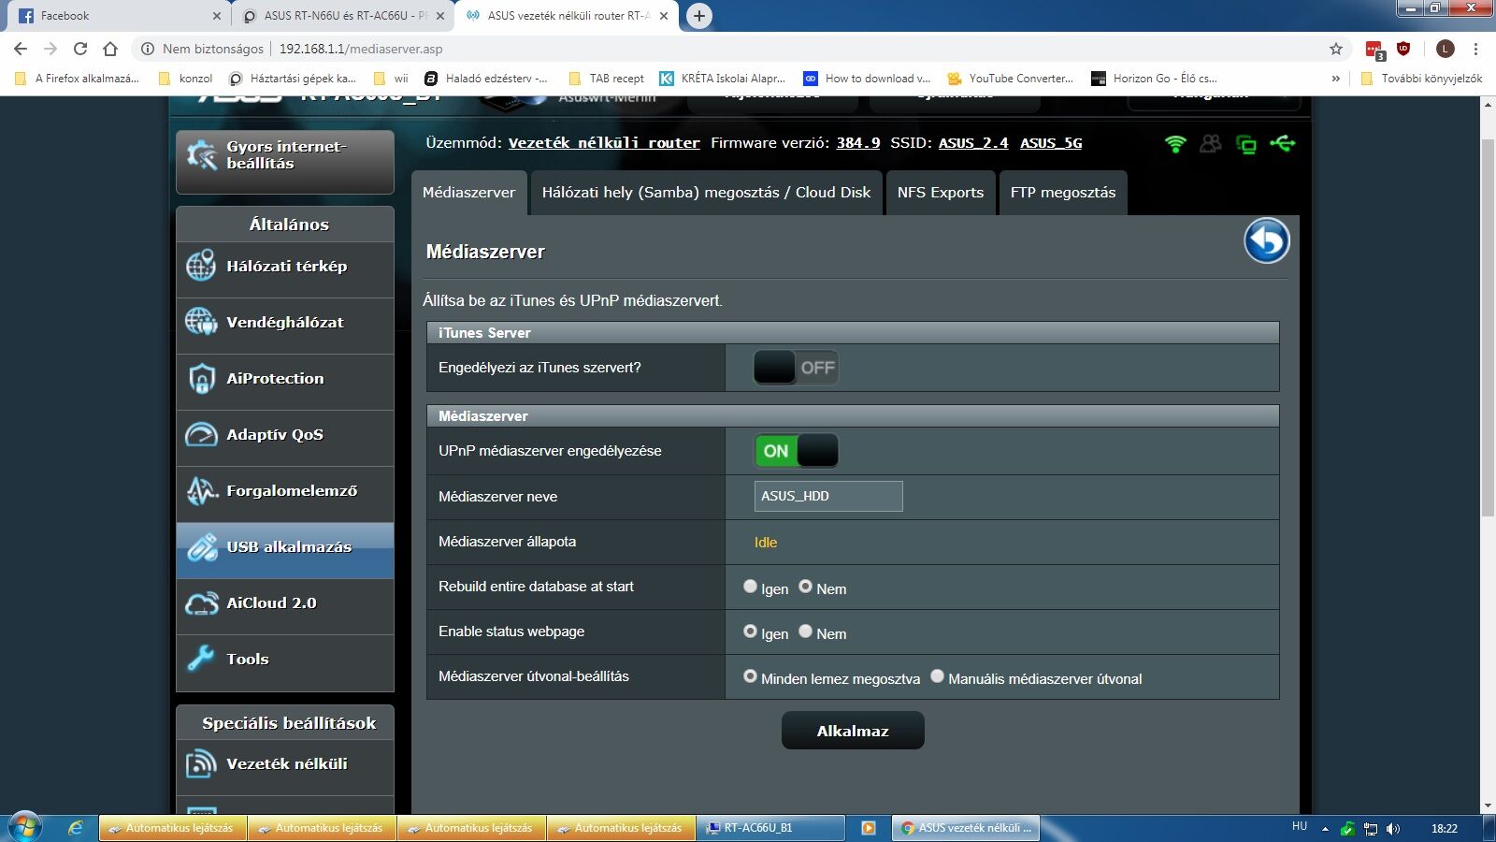Click the green LAN devices status icon
Screen dimensions: 1496x842
tap(1246, 144)
